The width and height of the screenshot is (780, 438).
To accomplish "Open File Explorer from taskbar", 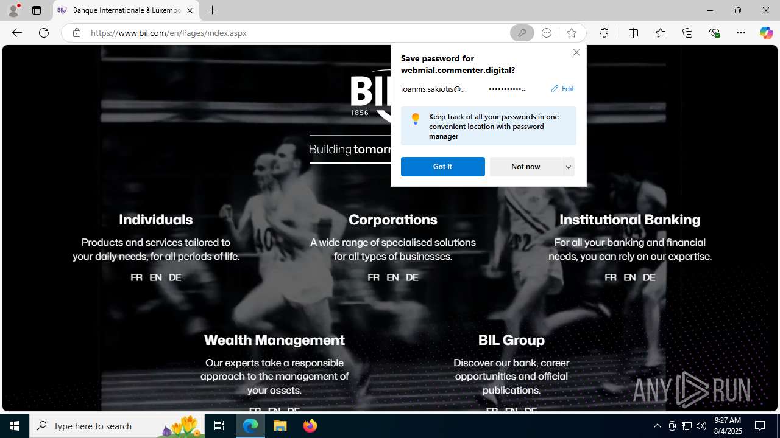I will [x=280, y=426].
